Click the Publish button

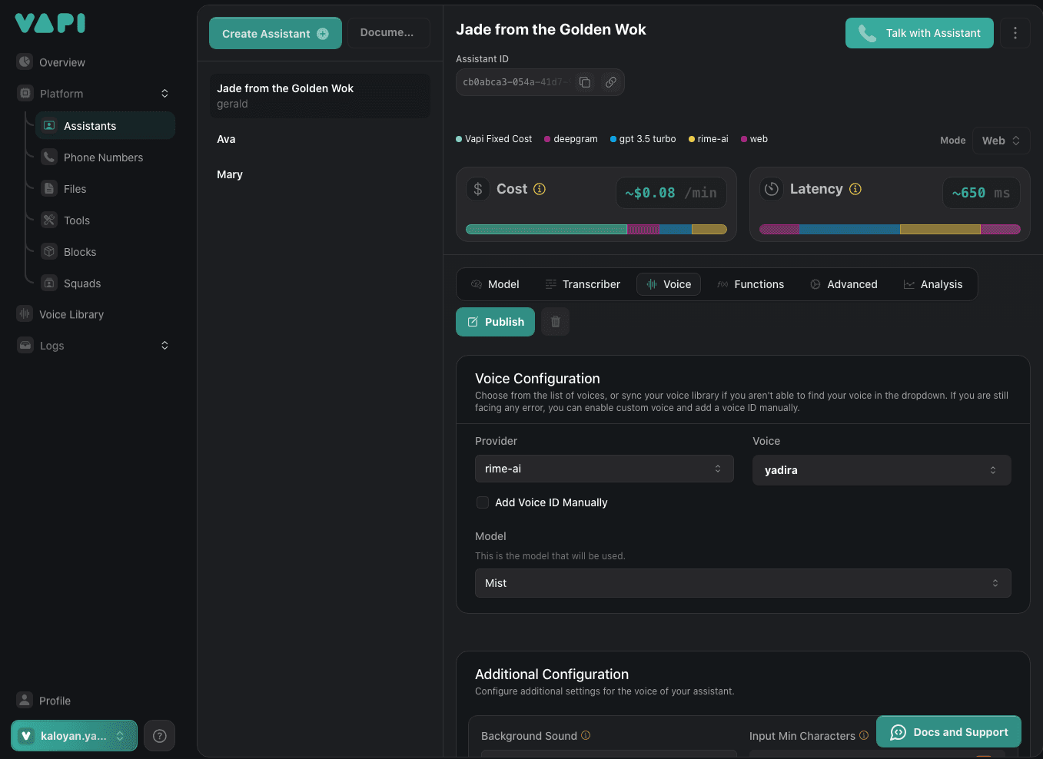[x=495, y=322]
